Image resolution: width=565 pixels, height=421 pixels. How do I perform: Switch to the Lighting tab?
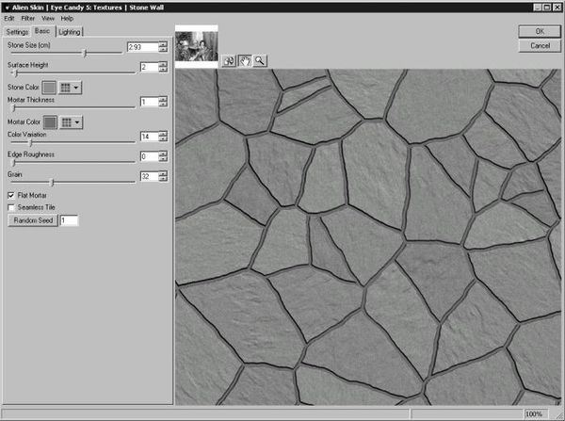pyautogui.click(x=70, y=31)
